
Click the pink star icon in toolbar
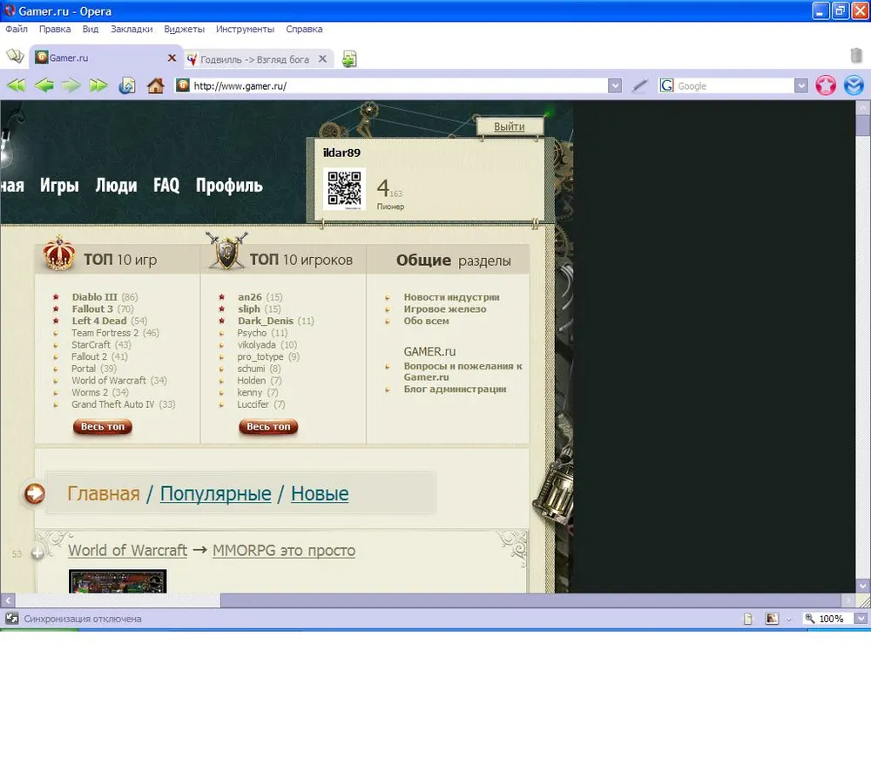coord(826,85)
